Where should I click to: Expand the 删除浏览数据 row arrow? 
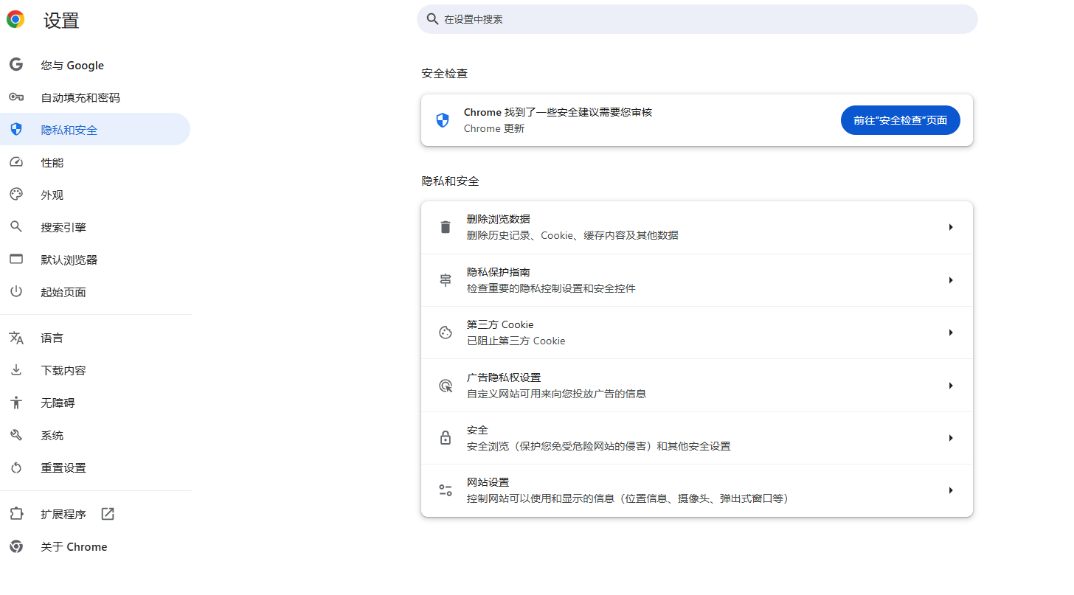pos(951,227)
